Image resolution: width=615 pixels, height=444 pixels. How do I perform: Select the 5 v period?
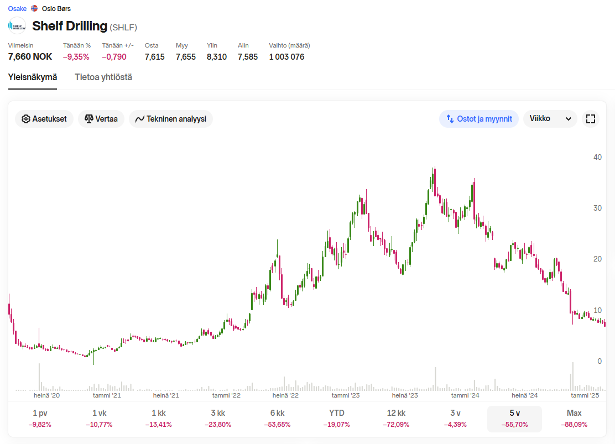point(514,419)
